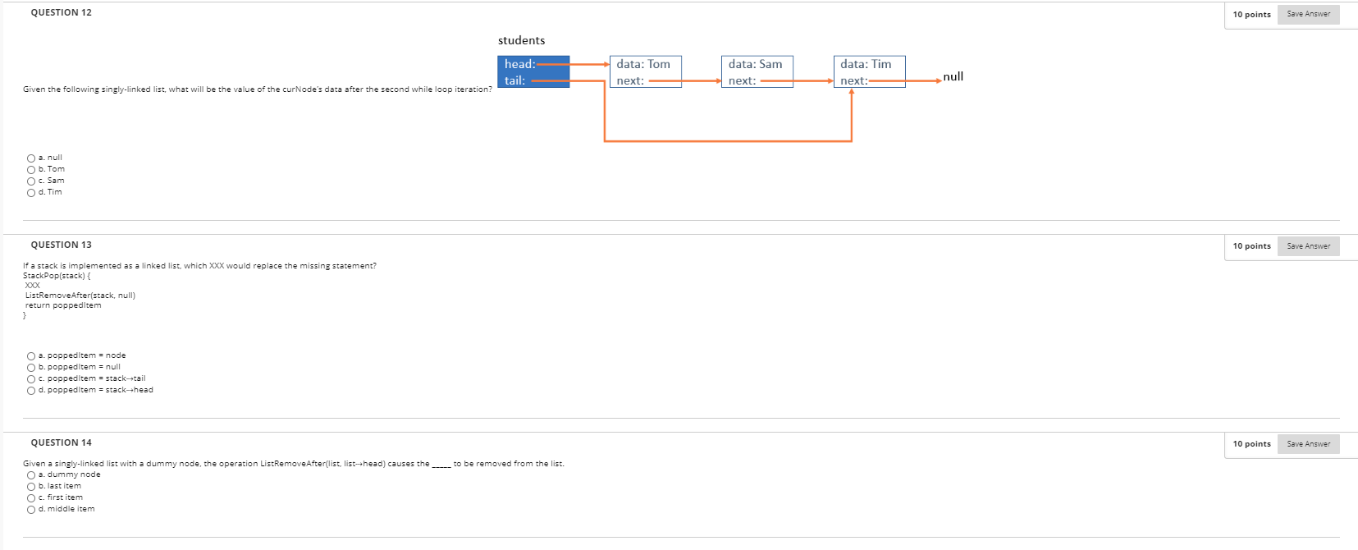The image size is (1358, 550).
Task: Click the blue head/tail box in the diagram
Action: click(533, 71)
